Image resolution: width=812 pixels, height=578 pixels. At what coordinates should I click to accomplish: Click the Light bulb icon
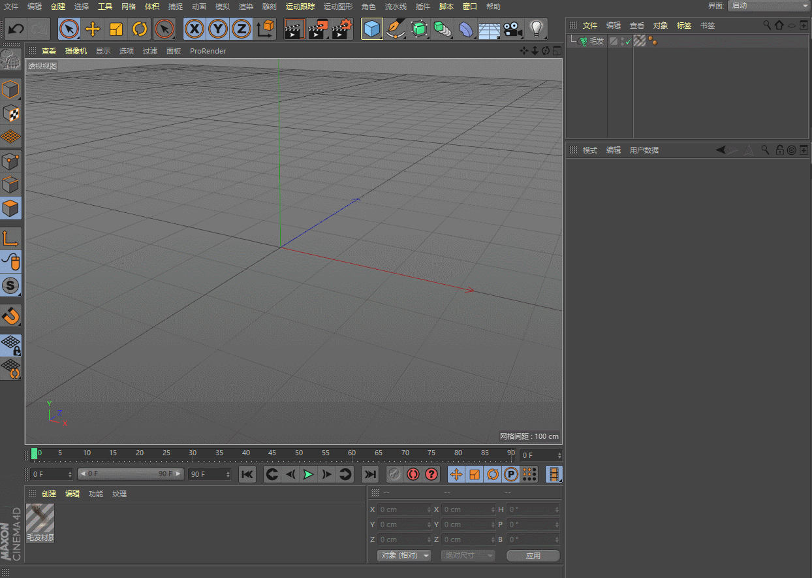pos(536,29)
